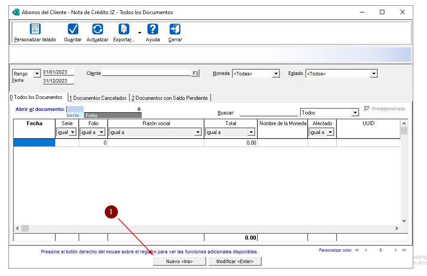Open the Total filter igual a dropdown
427x276 pixels.
(251, 132)
